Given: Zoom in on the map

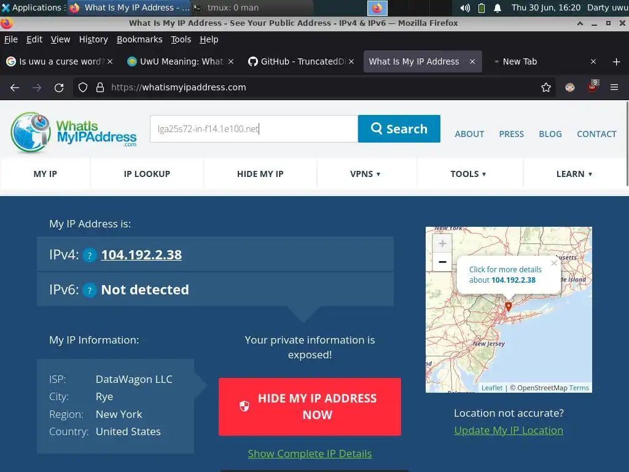Looking at the screenshot, I should pos(442,243).
